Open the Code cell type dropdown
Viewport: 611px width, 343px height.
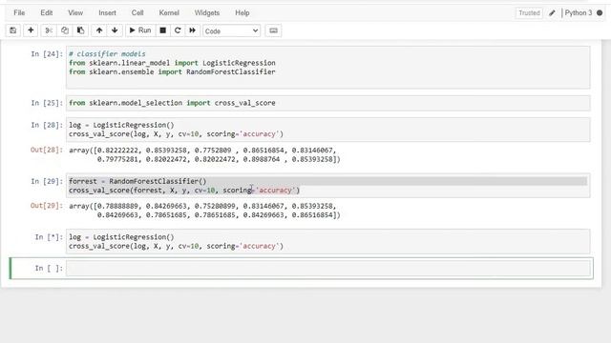coord(231,30)
